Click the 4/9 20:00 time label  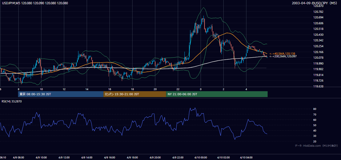155,158
